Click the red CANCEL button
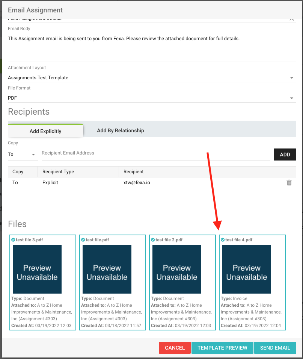This screenshot has height=359, width=303. [175, 348]
